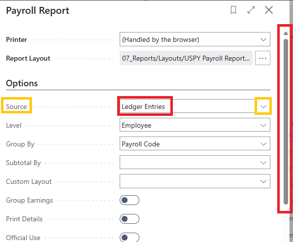Expand the Source dropdown chevron
Image resolution: width=293 pixels, height=242 pixels.
[x=263, y=106]
